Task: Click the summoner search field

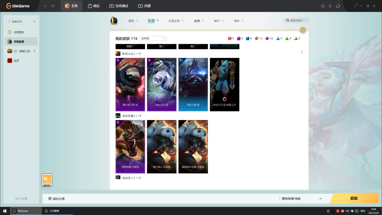Action: tap(296, 21)
